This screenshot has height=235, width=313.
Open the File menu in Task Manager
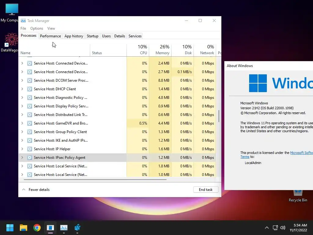coord(23,28)
